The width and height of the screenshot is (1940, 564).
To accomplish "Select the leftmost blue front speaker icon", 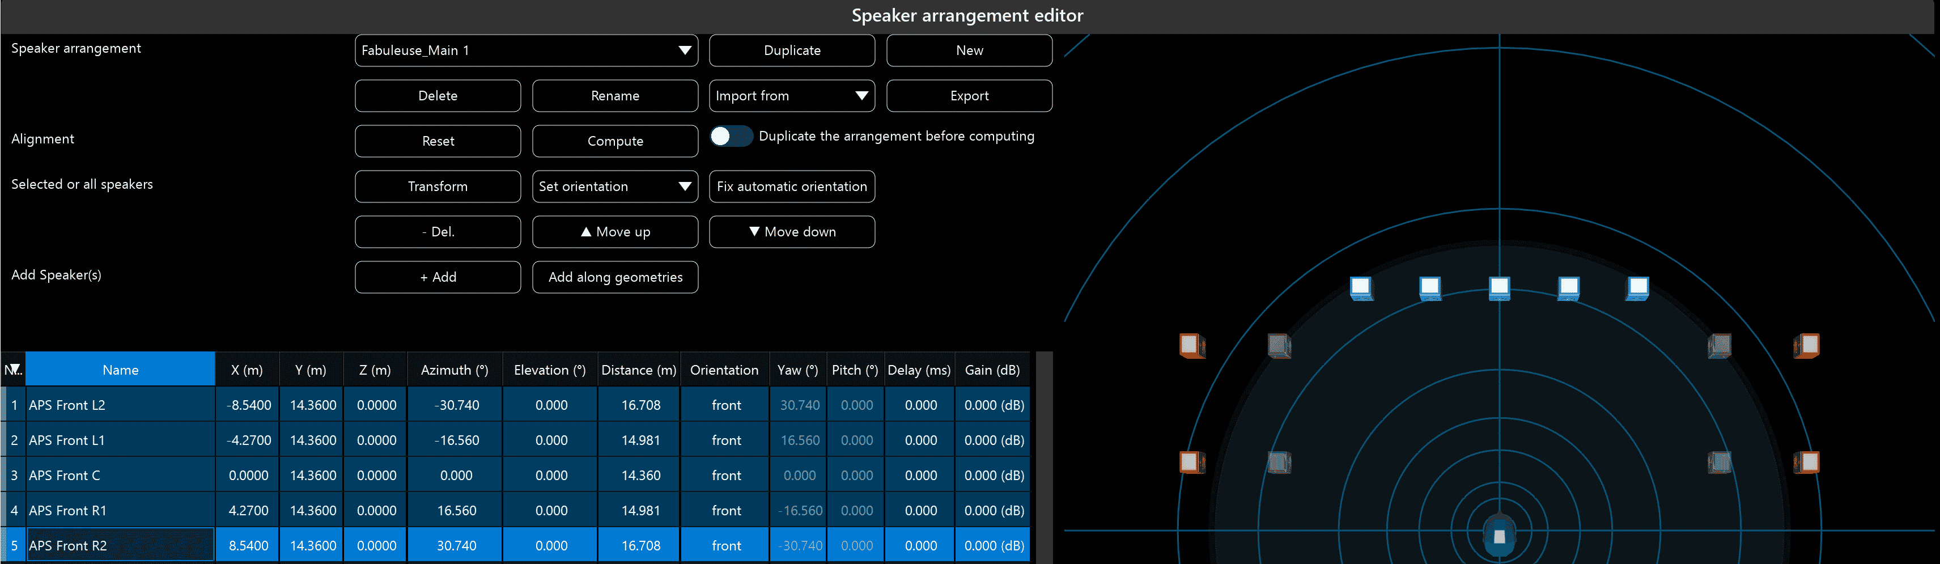I will click(1360, 287).
